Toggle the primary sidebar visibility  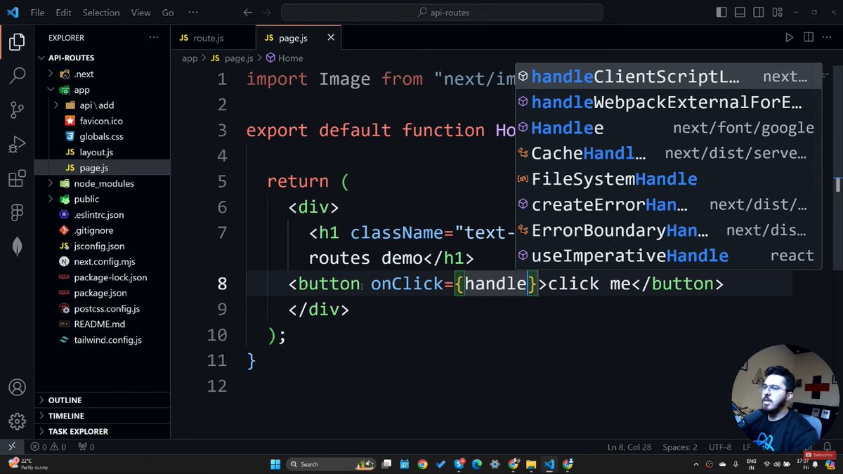[721, 12]
